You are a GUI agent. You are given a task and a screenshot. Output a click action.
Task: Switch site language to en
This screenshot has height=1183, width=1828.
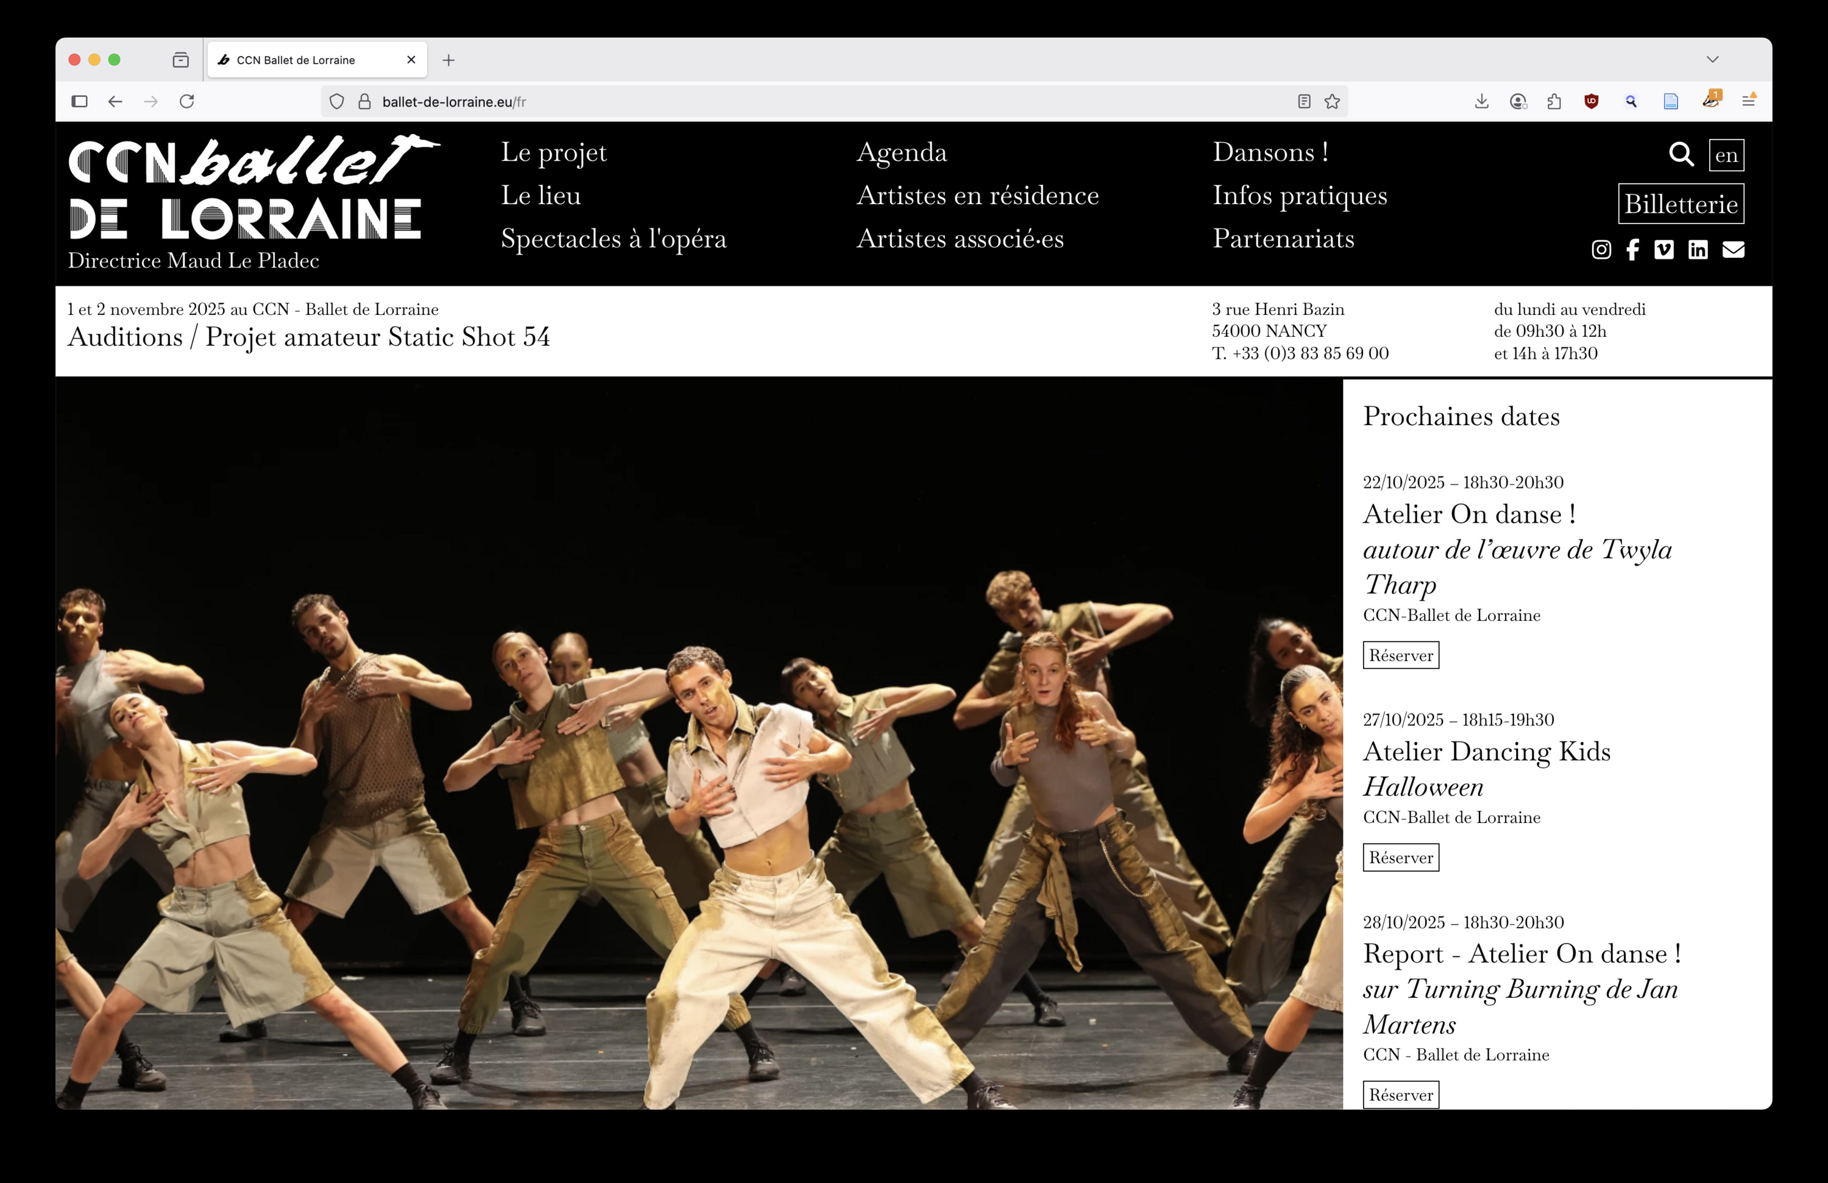(1726, 155)
